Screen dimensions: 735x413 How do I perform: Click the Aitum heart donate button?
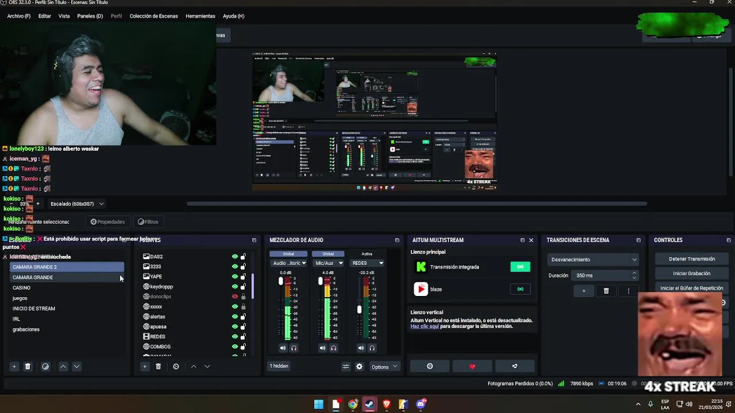[472, 366]
